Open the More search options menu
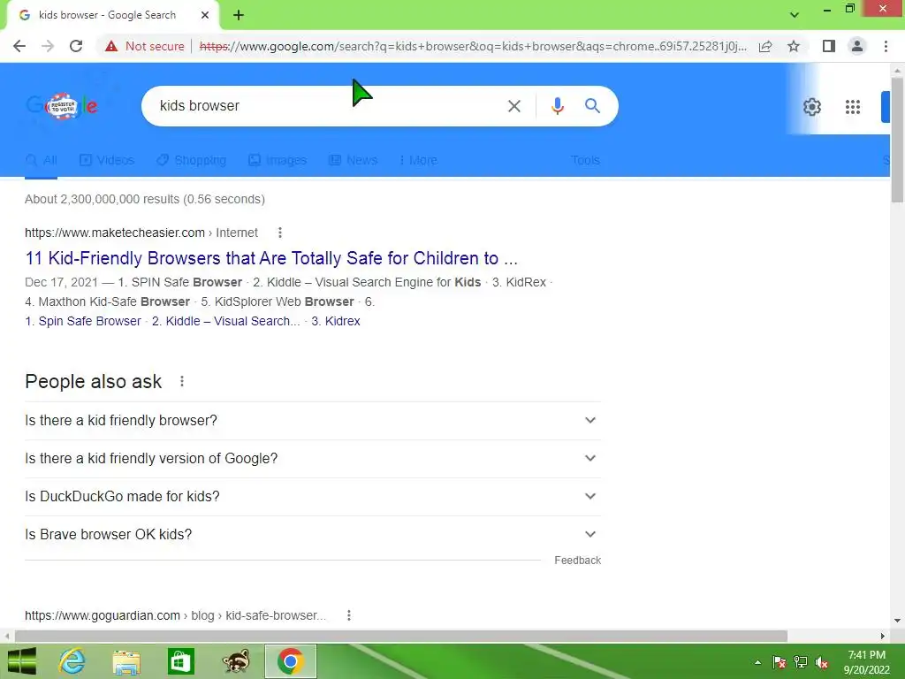Image resolution: width=905 pixels, height=679 pixels. click(418, 160)
